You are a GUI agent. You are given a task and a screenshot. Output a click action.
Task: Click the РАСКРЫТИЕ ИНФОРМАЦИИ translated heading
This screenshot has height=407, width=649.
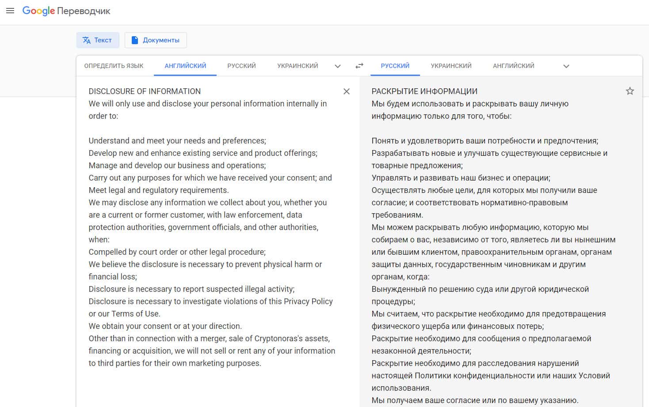tap(424, 91)
